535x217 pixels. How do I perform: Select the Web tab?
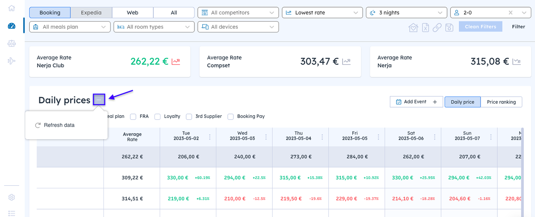click(133, 12)
